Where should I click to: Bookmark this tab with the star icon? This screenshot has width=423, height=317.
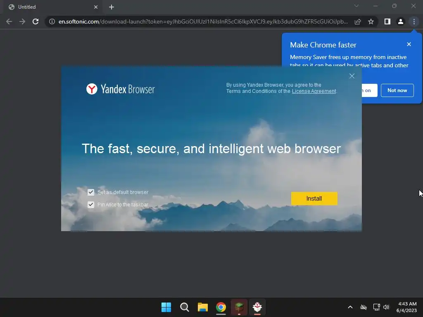click(x=371, y=21)
